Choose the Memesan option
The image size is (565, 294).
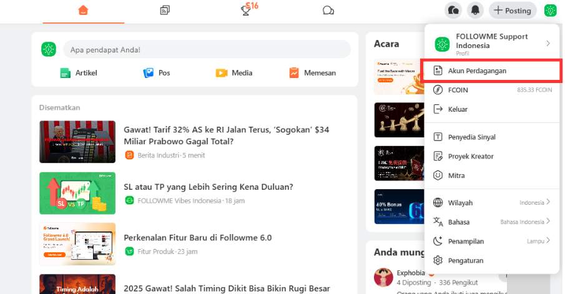pyautogui.click(x=312, y=73)
